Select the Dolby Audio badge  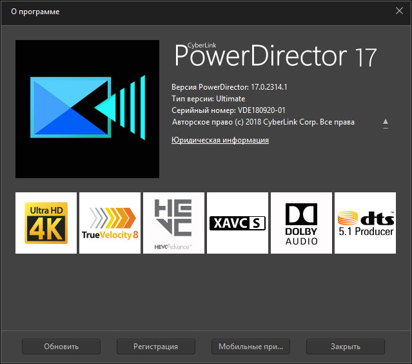(301, 223)
